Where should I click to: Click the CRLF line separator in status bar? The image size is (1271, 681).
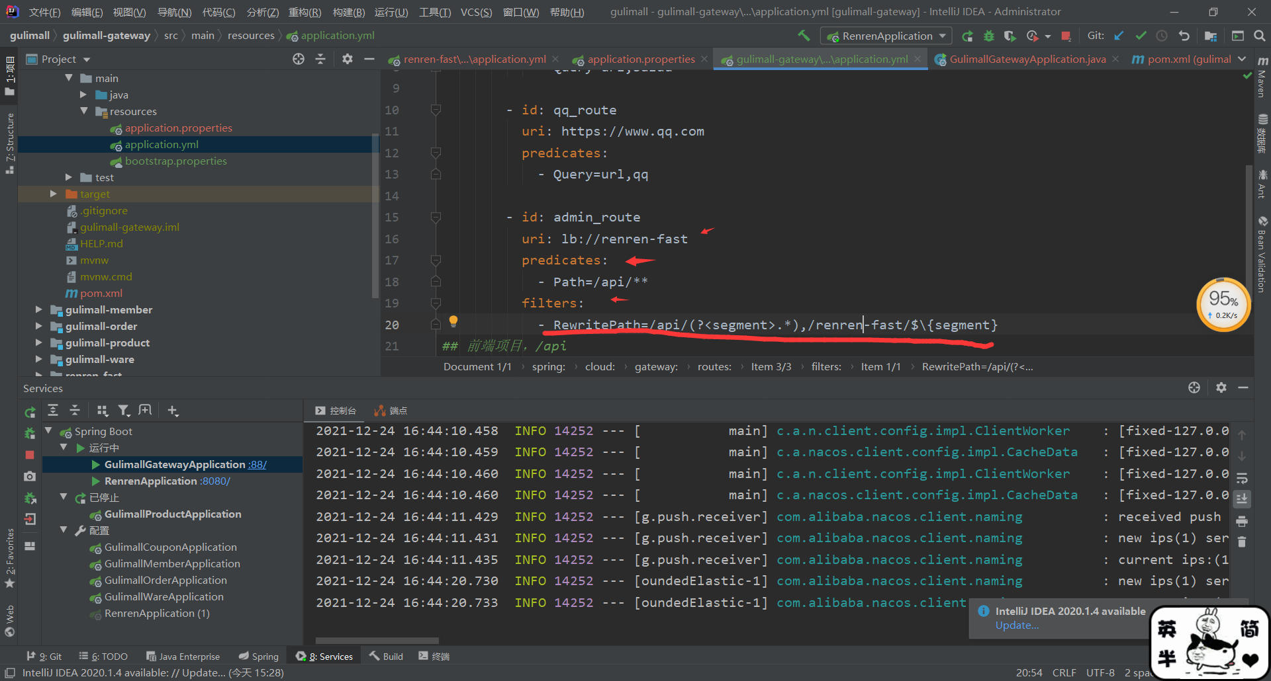(1064, 672)
